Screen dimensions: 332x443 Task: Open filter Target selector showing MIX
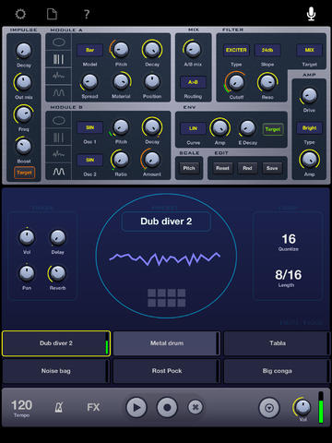309,50
